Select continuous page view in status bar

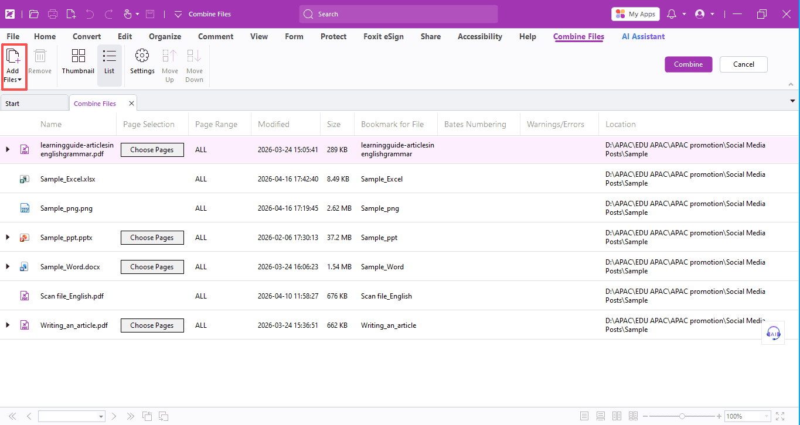pyautogui.click(x=601, y=416)
